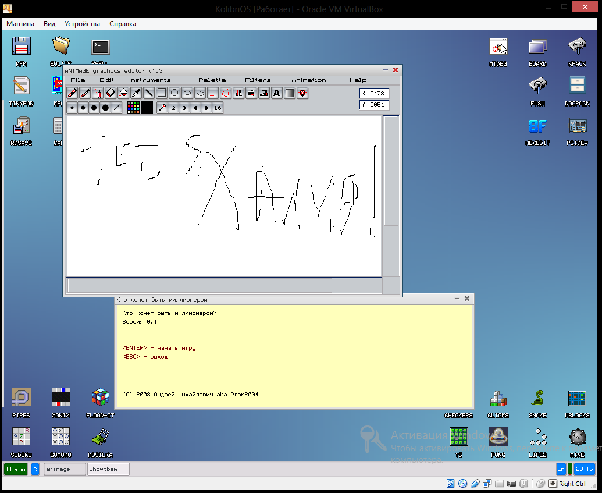Launch the SNAKE game icon
Screen dimensions: 602x493
(x=537, y=403)
